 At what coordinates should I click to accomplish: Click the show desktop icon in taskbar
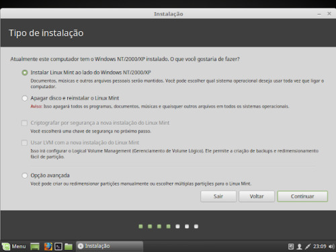pos(35,247)
